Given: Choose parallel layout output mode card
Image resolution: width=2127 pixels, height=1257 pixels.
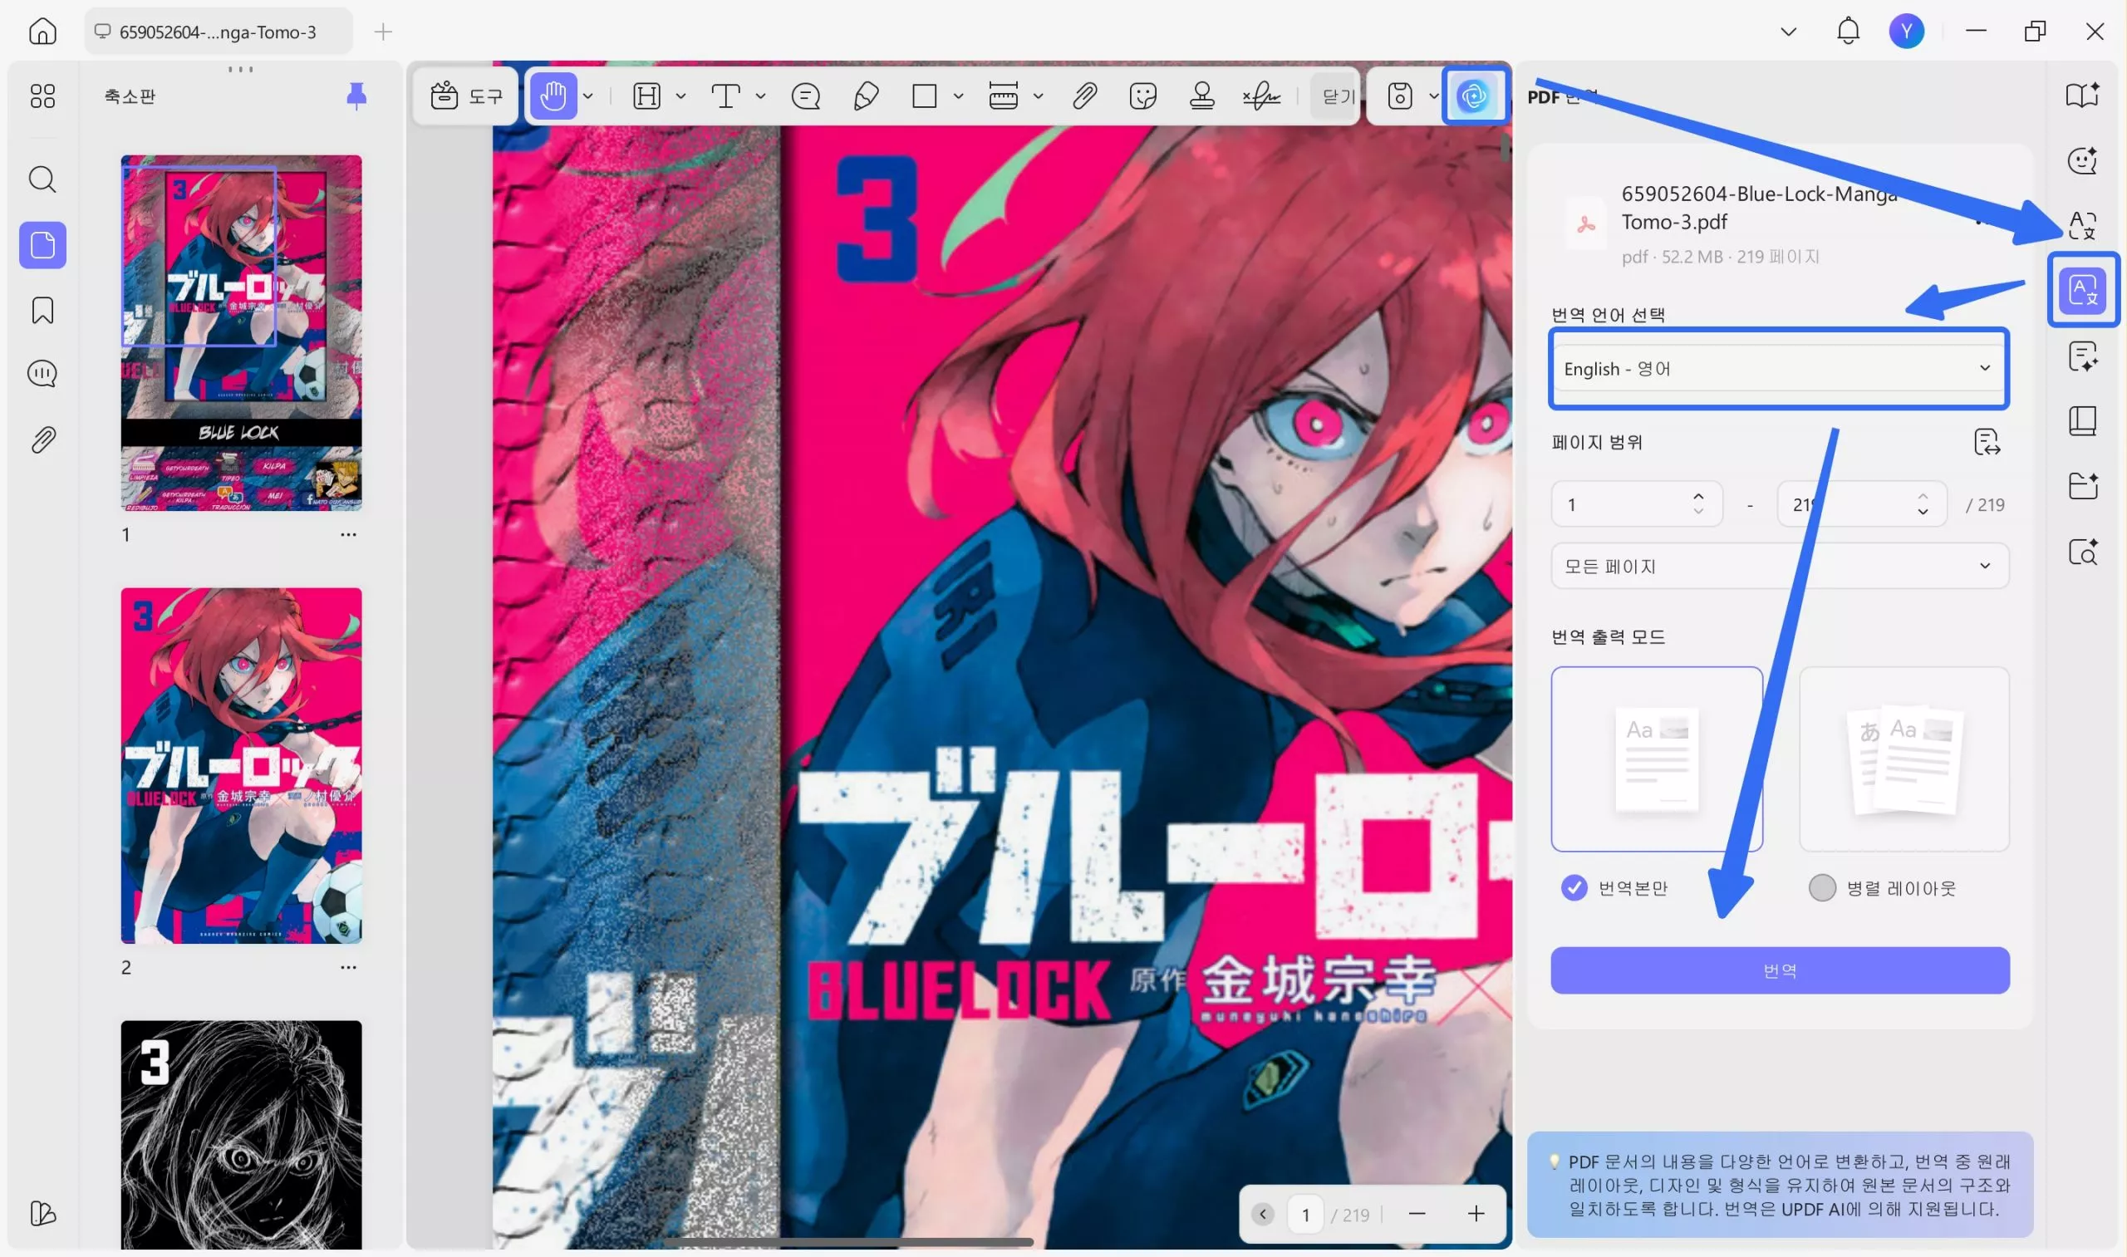Looking at the screenshot, I should (x=1903, y=759).
